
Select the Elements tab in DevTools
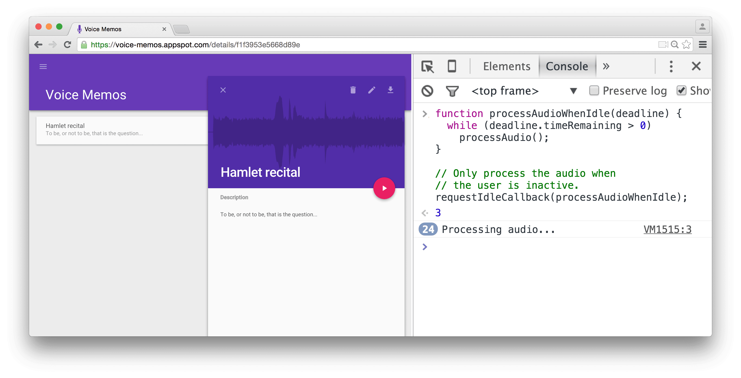506,67
